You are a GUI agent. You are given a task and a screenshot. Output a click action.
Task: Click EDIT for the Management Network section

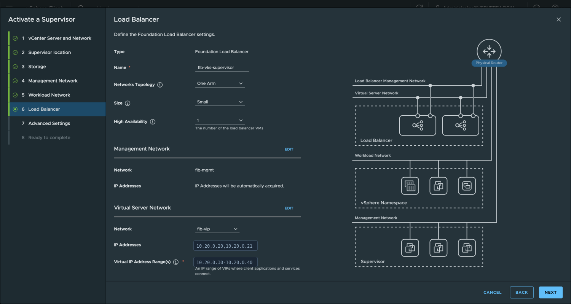289,149
